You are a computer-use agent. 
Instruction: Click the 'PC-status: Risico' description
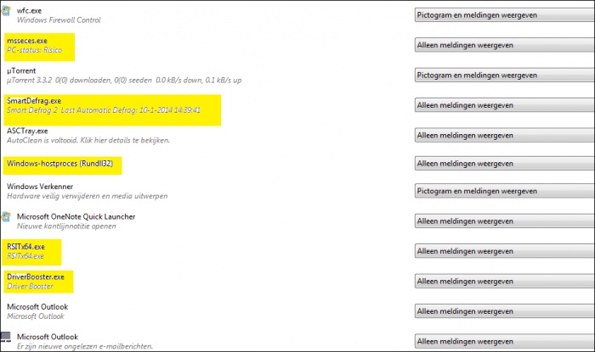34,50
